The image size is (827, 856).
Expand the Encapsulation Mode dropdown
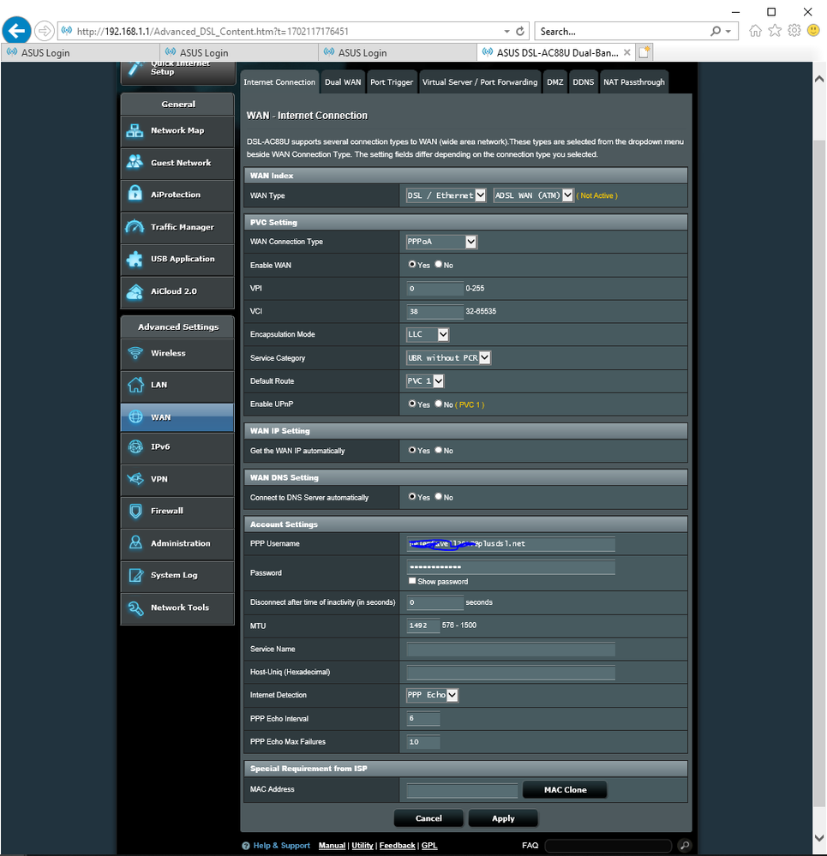[428, 334]
